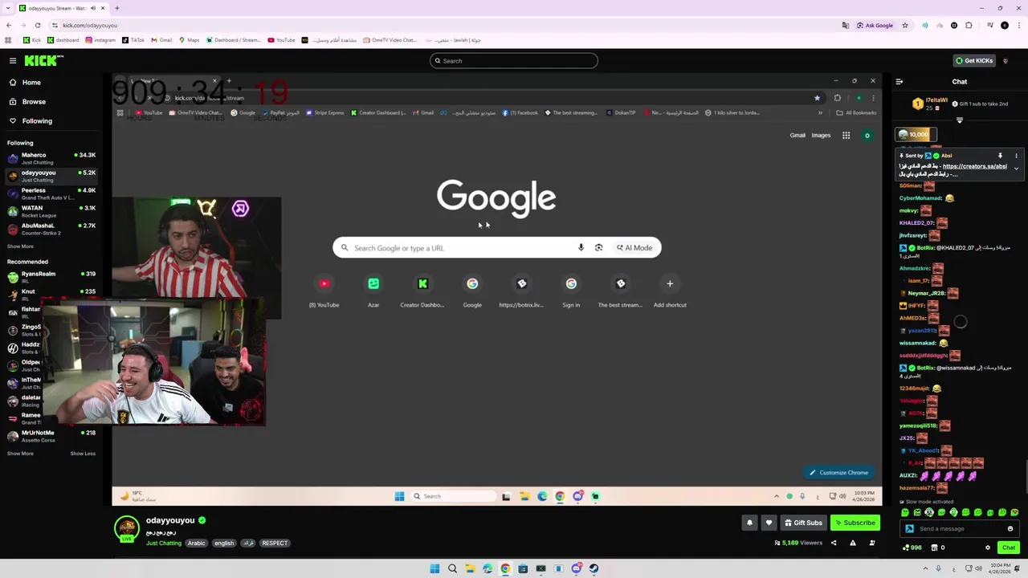This screenshot has width=1028, height=578.
Task: Open the chat settings gear
Action: click(988, 547)
